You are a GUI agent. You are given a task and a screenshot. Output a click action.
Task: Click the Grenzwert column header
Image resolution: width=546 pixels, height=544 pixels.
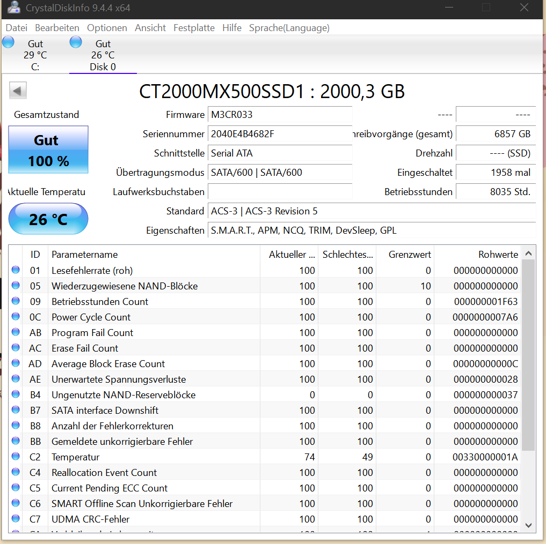coord(405,255)
